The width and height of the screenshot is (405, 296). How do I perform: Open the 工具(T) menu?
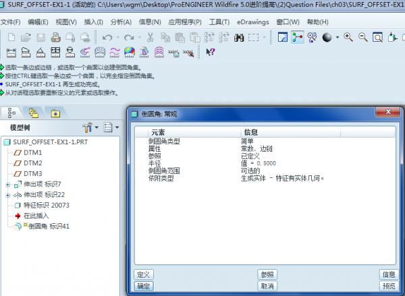point(219,22)
